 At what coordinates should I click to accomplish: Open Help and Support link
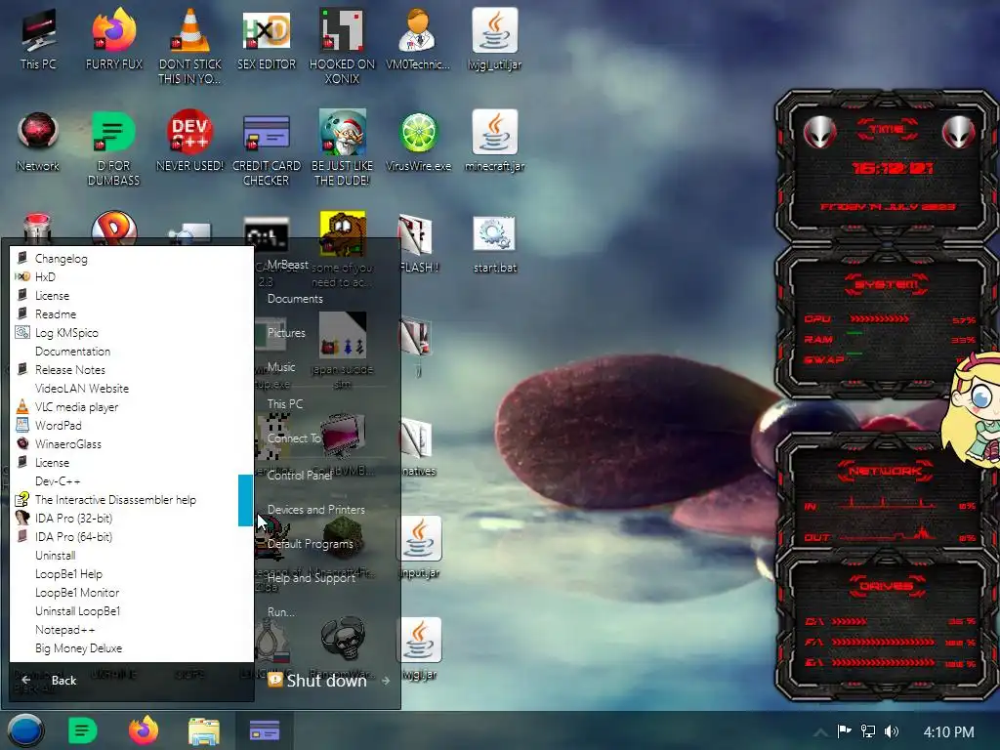click(312, 578)
